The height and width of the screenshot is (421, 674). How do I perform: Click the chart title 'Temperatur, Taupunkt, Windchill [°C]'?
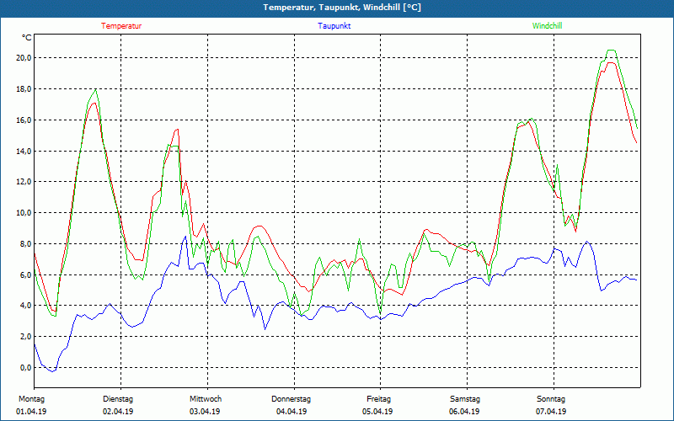(x=342, y=8)
